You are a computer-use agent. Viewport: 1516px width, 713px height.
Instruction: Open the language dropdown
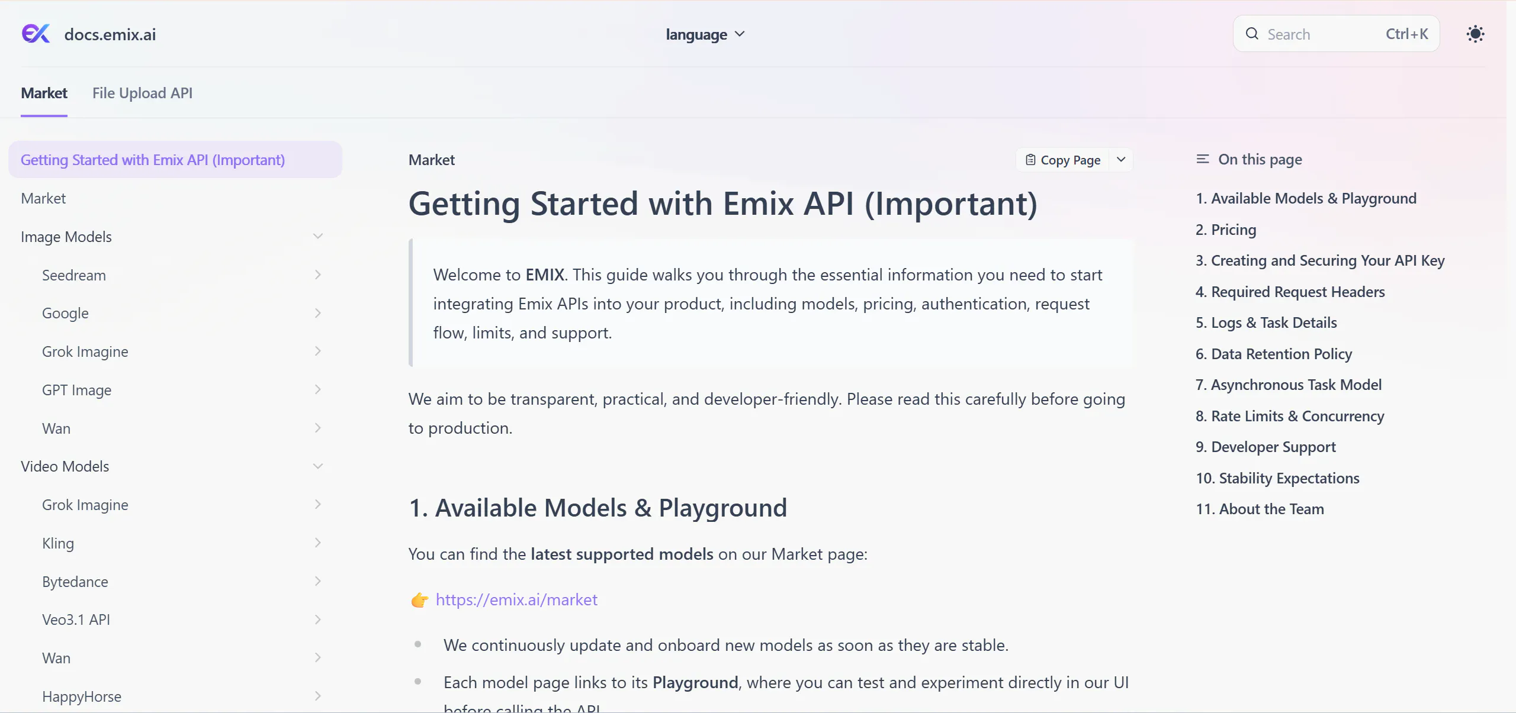click(705, 34)
